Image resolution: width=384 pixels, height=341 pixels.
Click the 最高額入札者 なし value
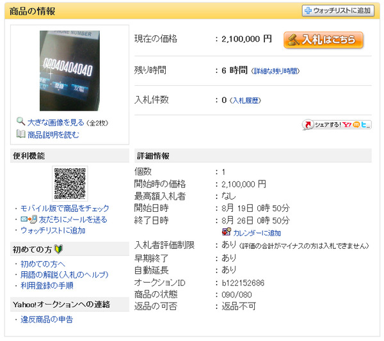click(228, 196)
